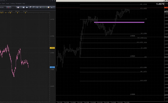
Task: Open the Help menu
Action: point(24,3)
